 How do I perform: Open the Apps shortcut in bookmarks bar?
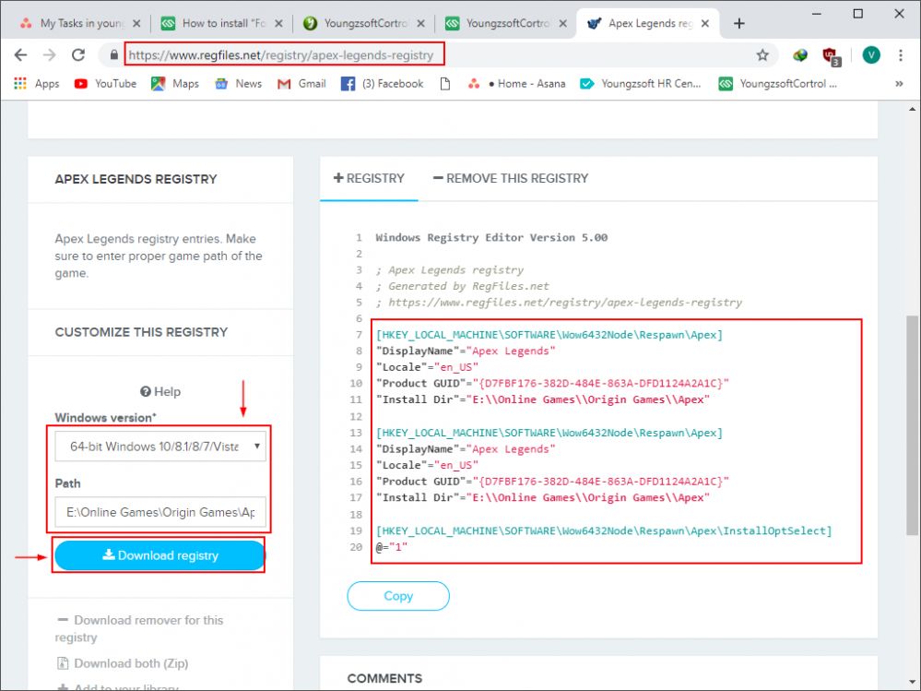pyautogui.click(x=37, y=83)
